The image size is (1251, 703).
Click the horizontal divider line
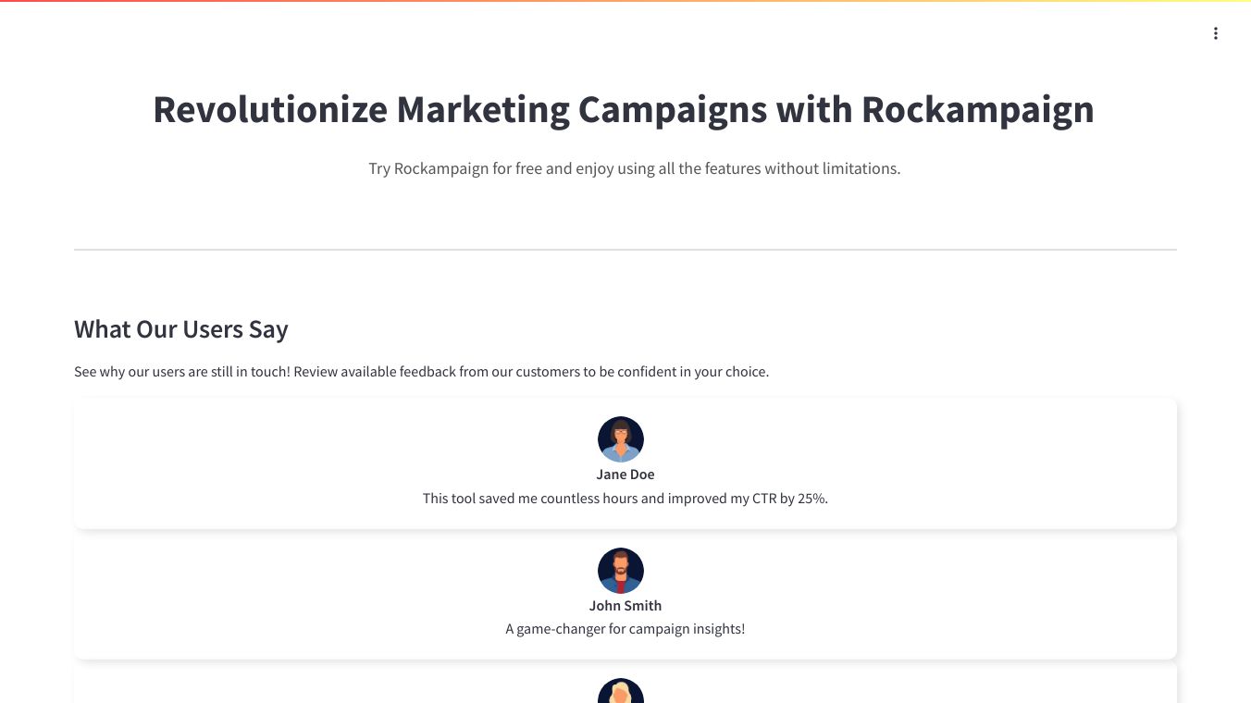click(x=625, y=250)
